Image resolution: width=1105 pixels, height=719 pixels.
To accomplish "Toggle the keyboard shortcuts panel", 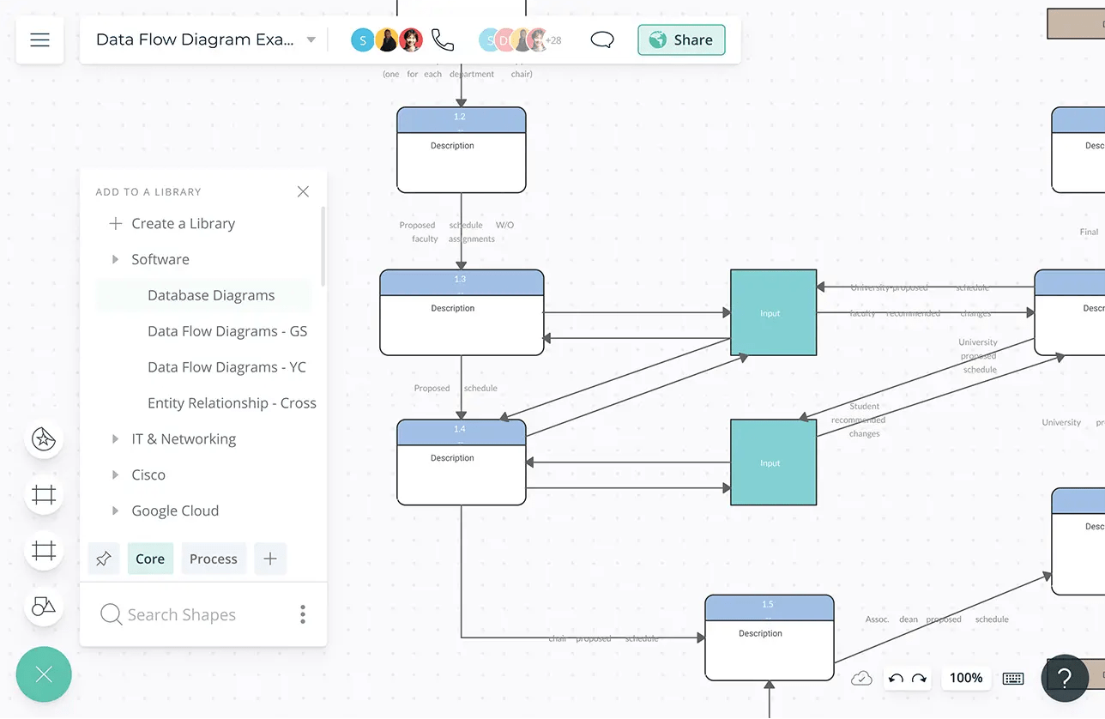I will point(1015,678).
